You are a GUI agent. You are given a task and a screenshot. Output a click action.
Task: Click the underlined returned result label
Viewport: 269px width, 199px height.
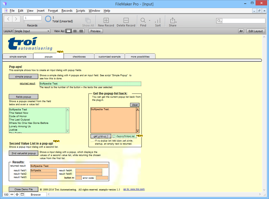tap(27, 83)
